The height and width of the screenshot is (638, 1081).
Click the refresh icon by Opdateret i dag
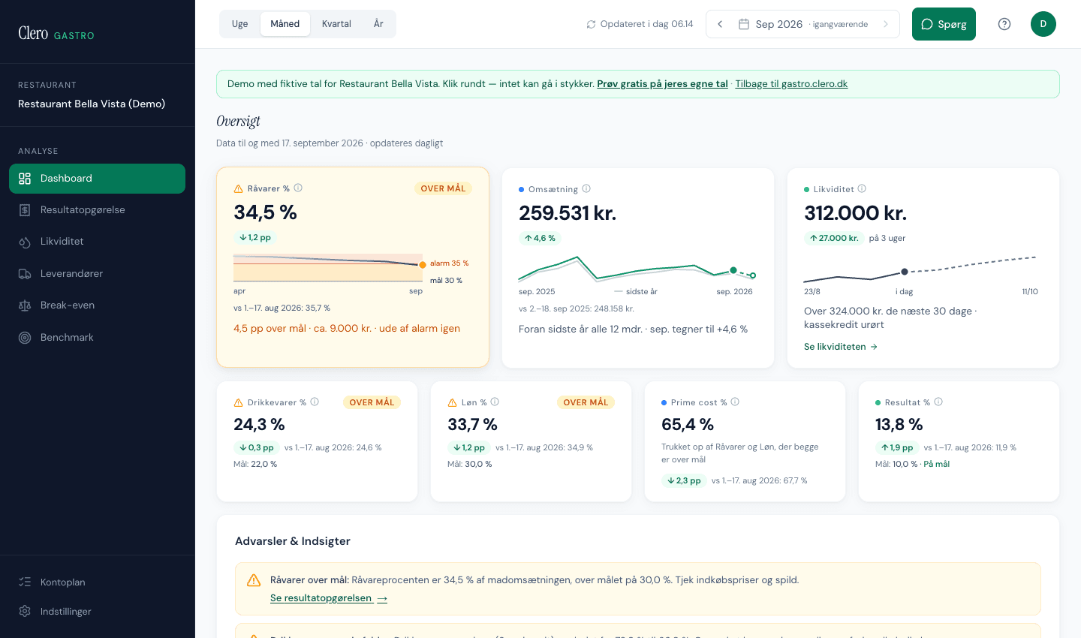click(x=592, y=24)
